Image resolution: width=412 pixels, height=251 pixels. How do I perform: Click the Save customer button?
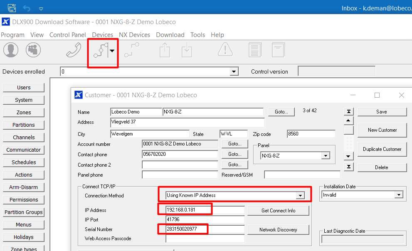[x=382, y=112]
